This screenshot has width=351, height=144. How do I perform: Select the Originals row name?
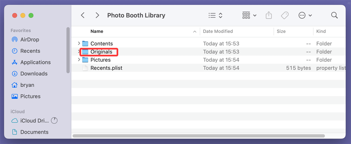101,52
